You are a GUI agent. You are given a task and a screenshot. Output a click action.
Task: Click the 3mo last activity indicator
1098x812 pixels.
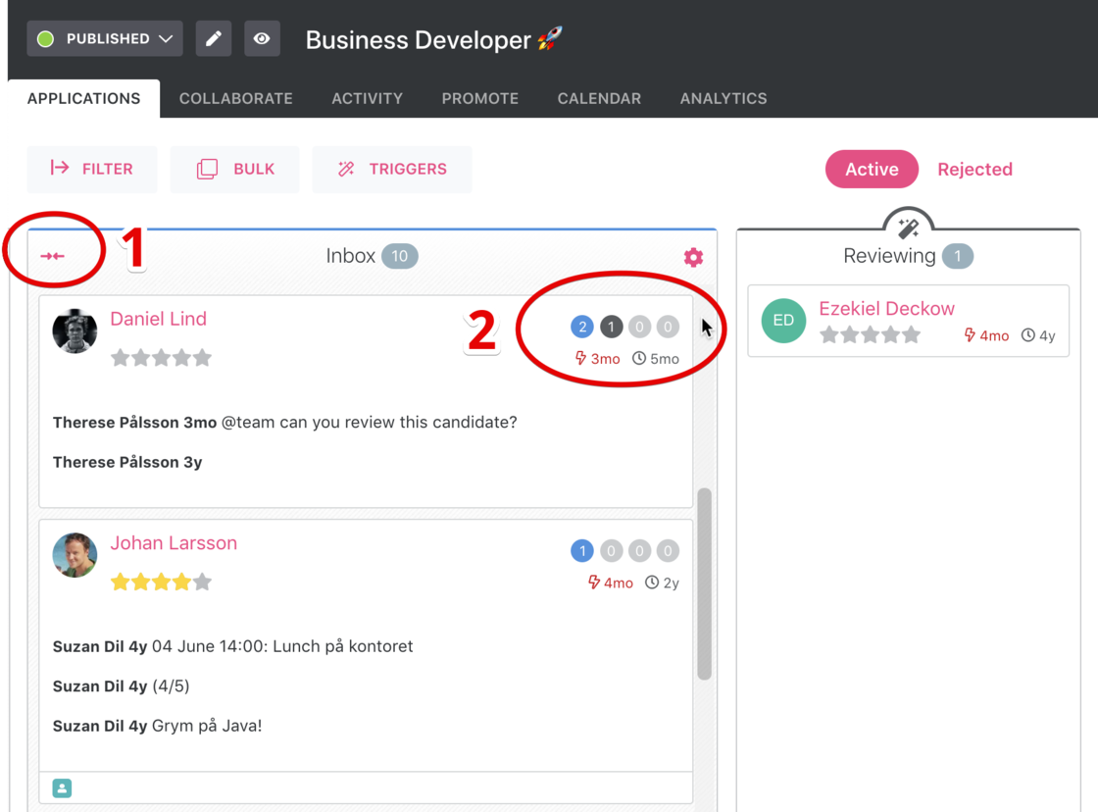click(597, 359)
